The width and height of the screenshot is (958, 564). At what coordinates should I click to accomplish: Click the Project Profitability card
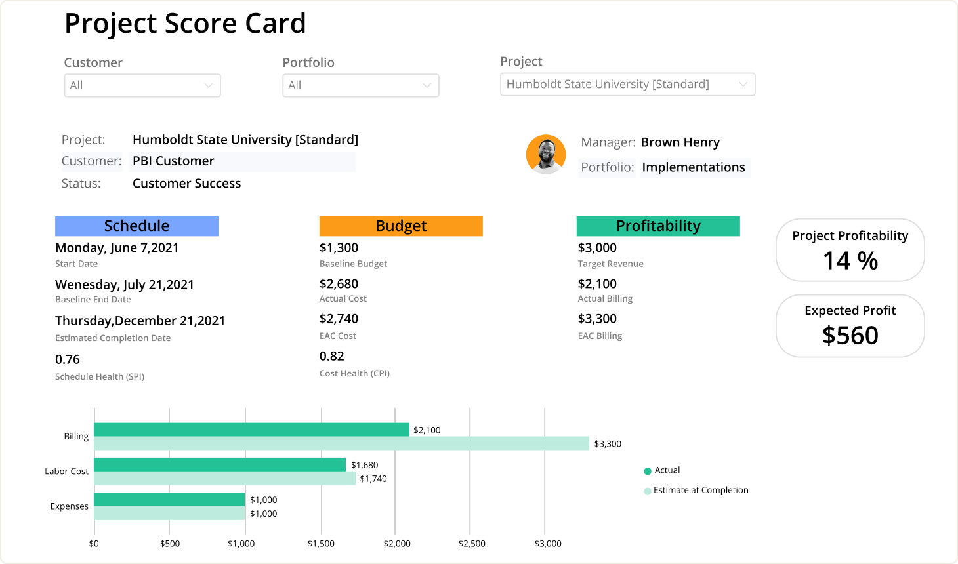(x=850, y=250)
